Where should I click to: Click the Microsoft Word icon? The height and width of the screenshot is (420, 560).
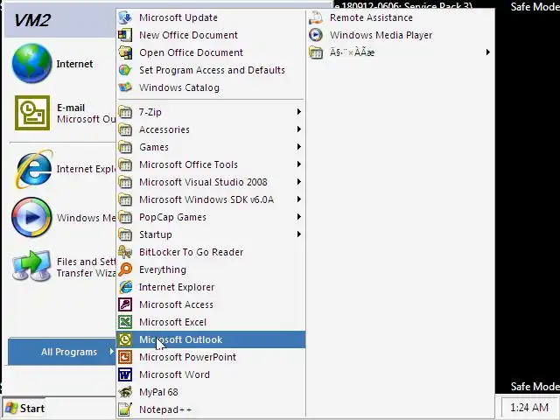[x=125, y=374]
